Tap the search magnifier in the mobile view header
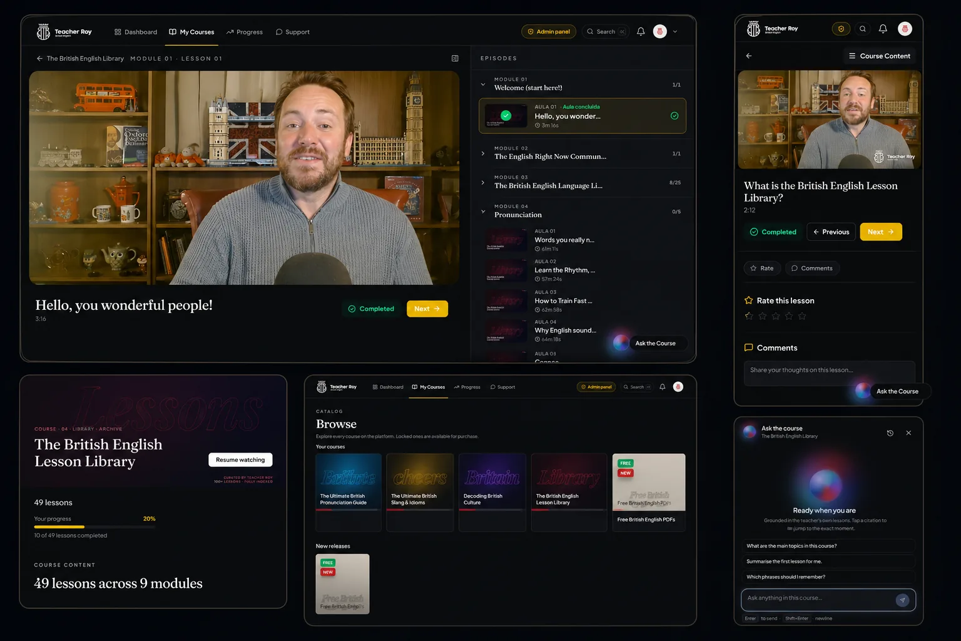Viewport: 961px width, 641px height. (x=863, y=29)
